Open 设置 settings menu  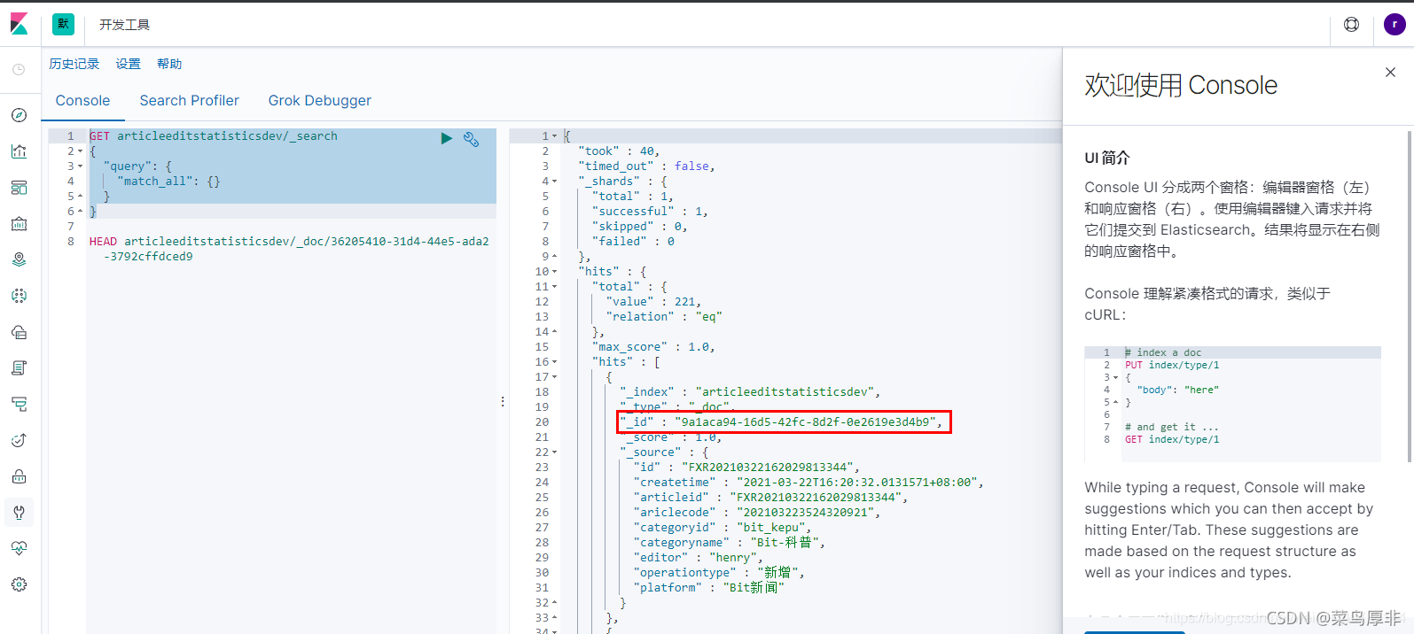128,64
